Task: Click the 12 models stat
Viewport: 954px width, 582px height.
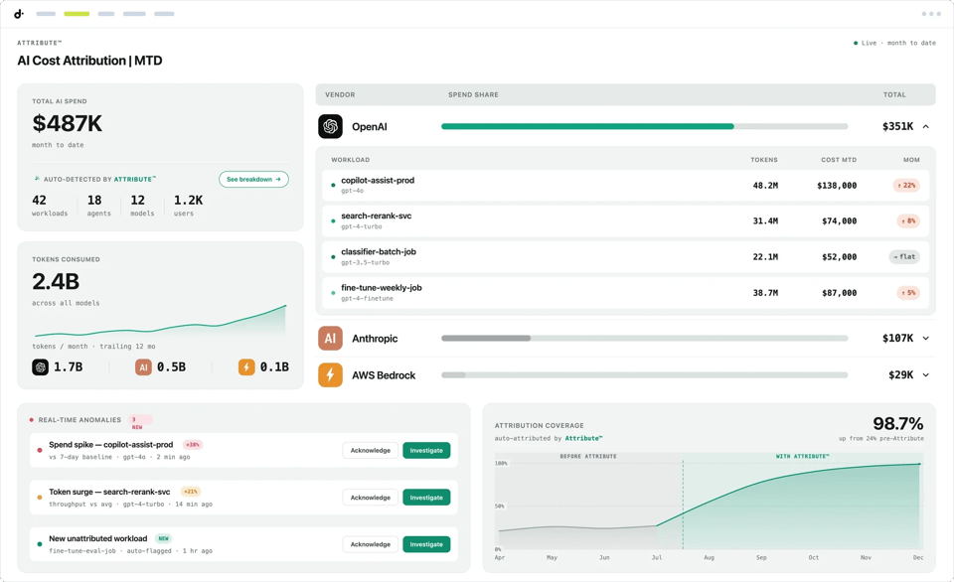Action: [142, 205]
